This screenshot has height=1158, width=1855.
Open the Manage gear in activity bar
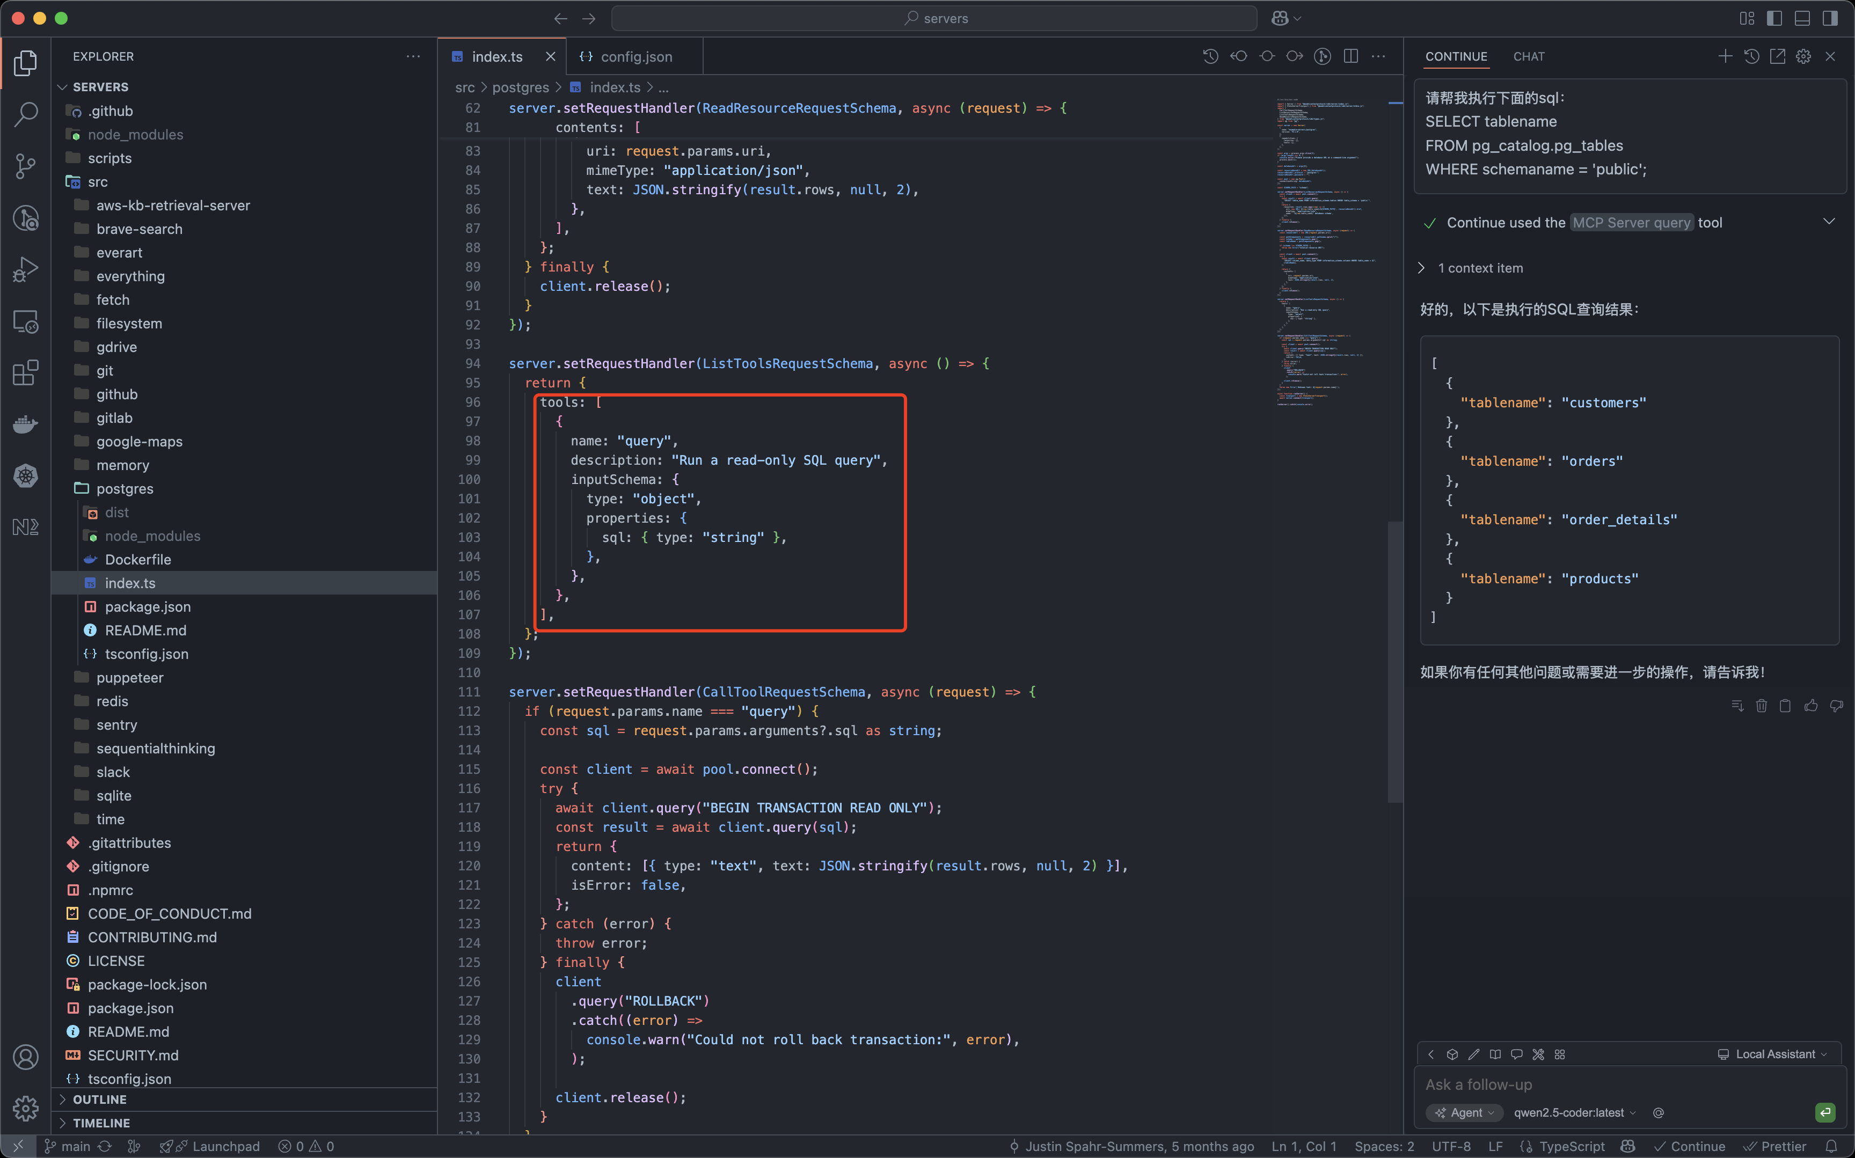25,1108
